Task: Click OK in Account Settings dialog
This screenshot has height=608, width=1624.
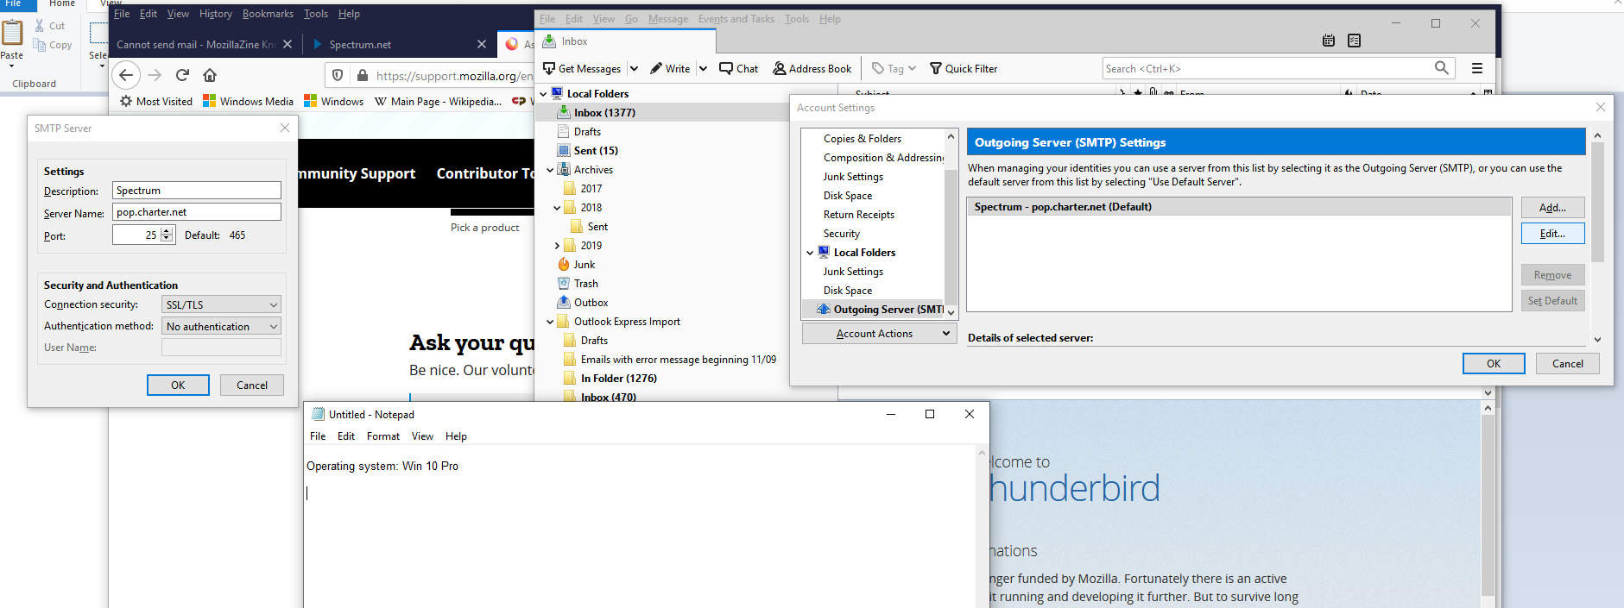Action: point(1494,364)
